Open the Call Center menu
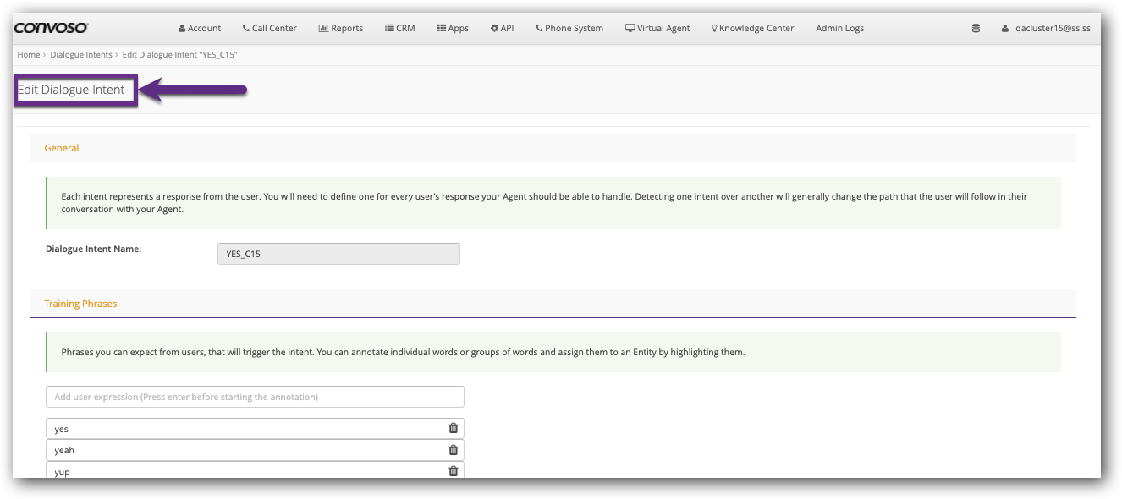 269,28
